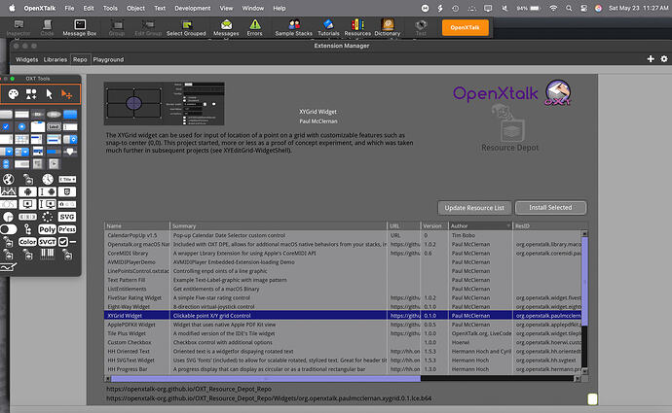The width and height of the screenshot is (672, 413).
Task: Pick the radio button control in OXT Tools
Action: tap(21, 127)
